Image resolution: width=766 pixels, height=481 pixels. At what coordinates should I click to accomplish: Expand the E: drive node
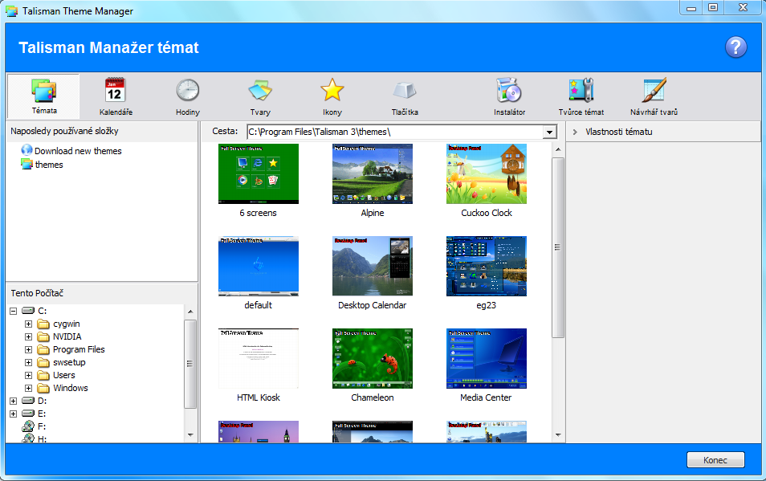13,414
